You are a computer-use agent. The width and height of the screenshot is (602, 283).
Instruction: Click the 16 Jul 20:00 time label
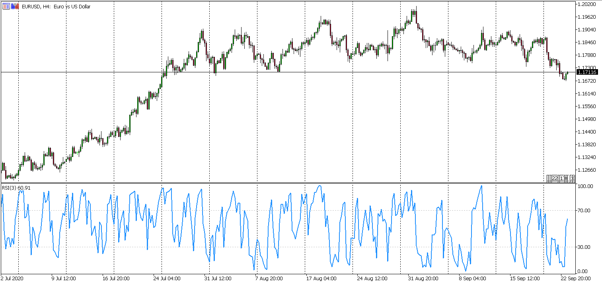coord(115,279)
